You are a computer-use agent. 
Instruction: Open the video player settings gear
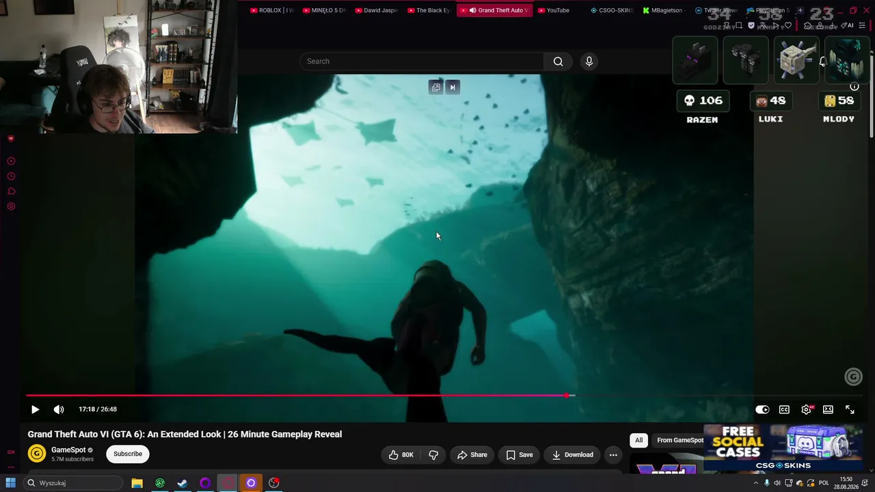806,409
